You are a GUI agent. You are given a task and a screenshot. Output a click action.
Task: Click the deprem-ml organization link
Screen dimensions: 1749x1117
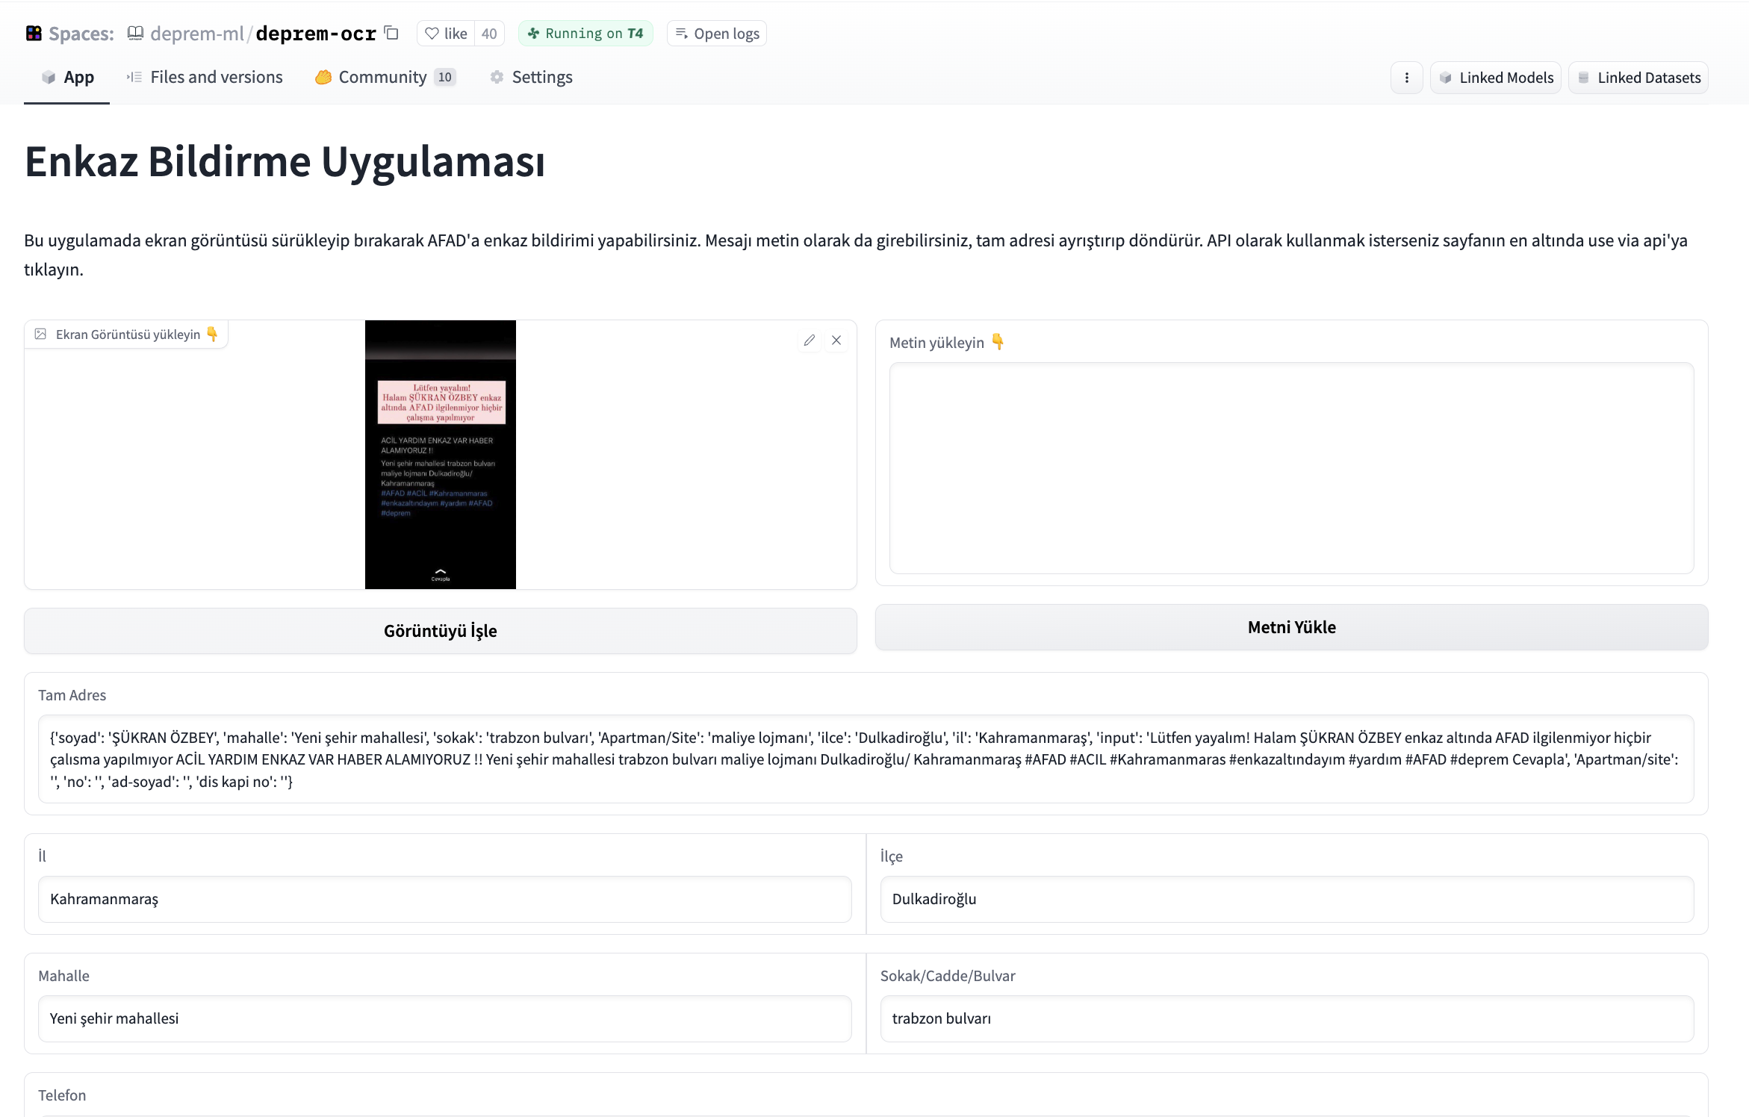click(197, 34)
